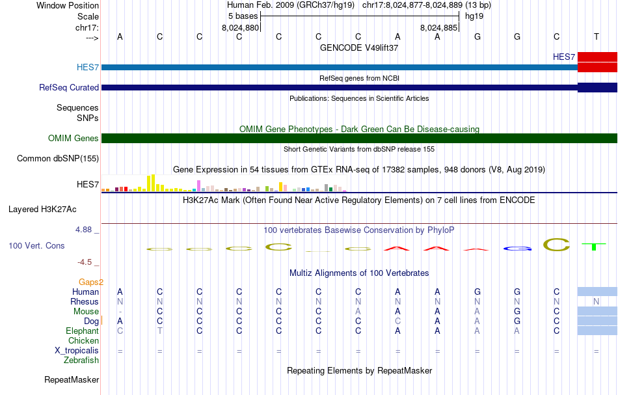This screenshot has width=618, height=395.
Task: Click the Rhesus species label
Action: (85, 302)
